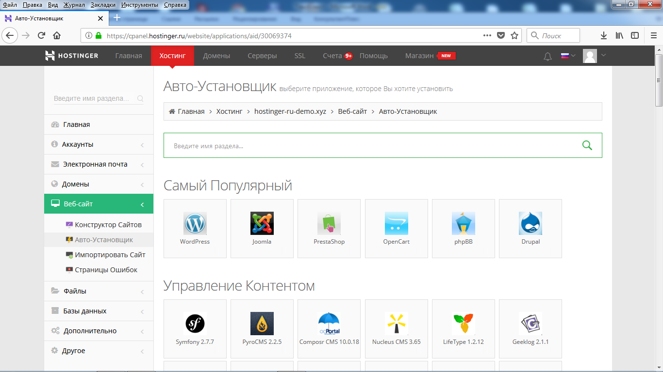663x372 pixels.
Task: Choose the OpenCart app icon
Action: [x=396, y=224]
